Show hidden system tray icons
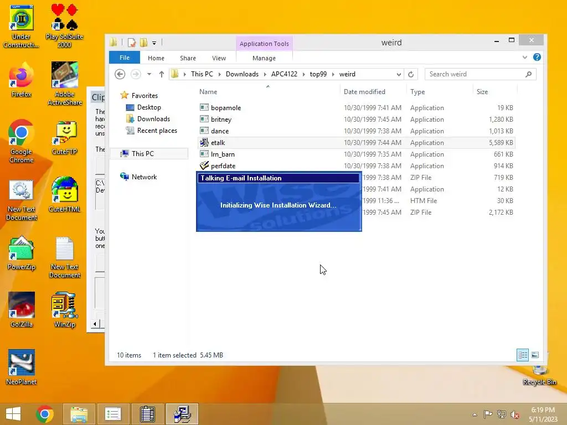 point(475,414)
